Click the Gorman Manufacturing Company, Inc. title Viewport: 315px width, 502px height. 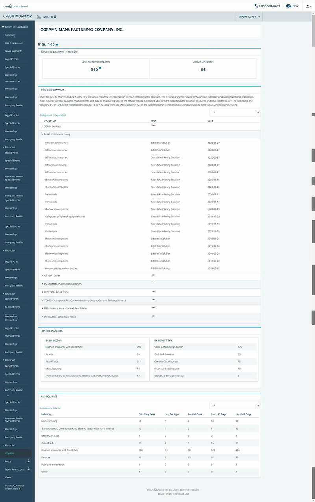tap(82, 30)
